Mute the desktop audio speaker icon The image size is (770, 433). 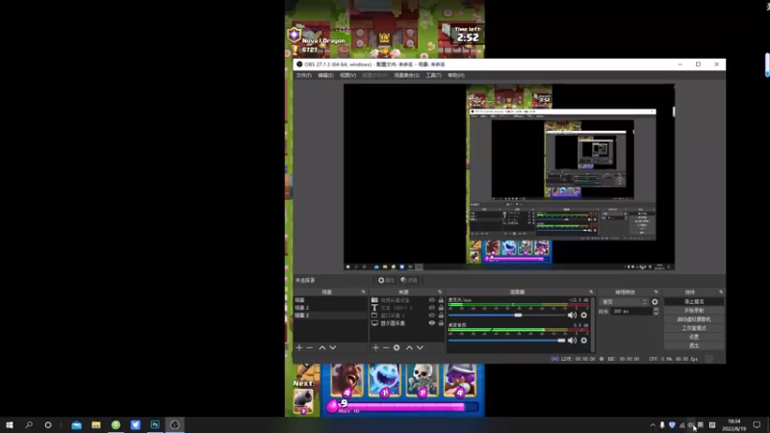tap(572, 341)
